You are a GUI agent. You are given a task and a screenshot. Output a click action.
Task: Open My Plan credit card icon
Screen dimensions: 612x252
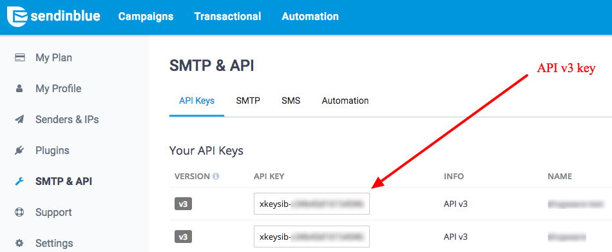click(x=19, y=58)
